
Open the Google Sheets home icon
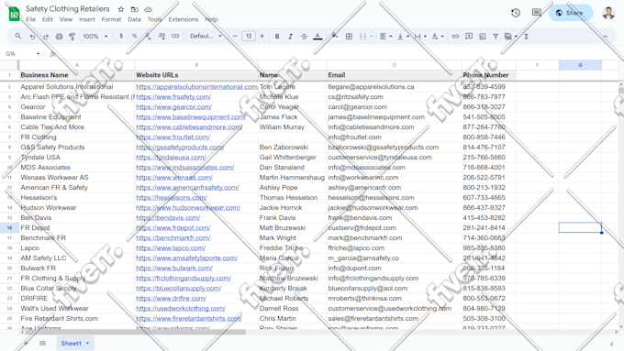click(14, 15)
